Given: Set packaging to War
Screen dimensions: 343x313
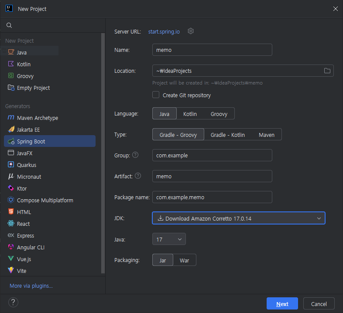Looking at the screenshot, I should [x=185, y=260].
